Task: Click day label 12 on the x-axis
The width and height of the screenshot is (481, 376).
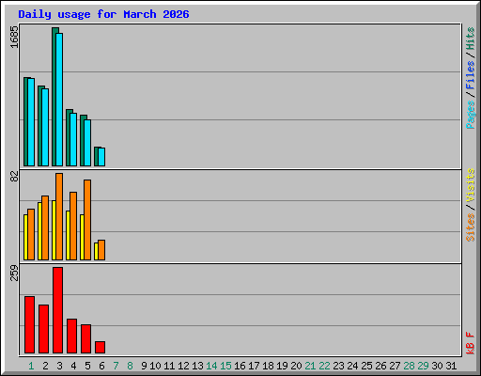Action: 183,366
